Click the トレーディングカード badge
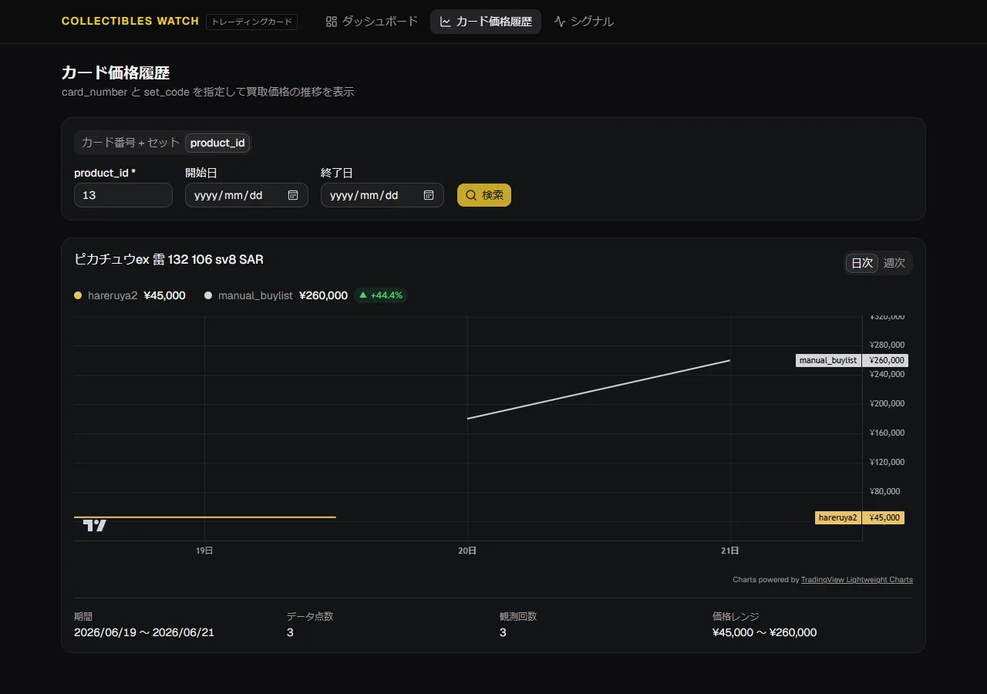This screenshot has height=694, width=987. (x=251, y=22)
